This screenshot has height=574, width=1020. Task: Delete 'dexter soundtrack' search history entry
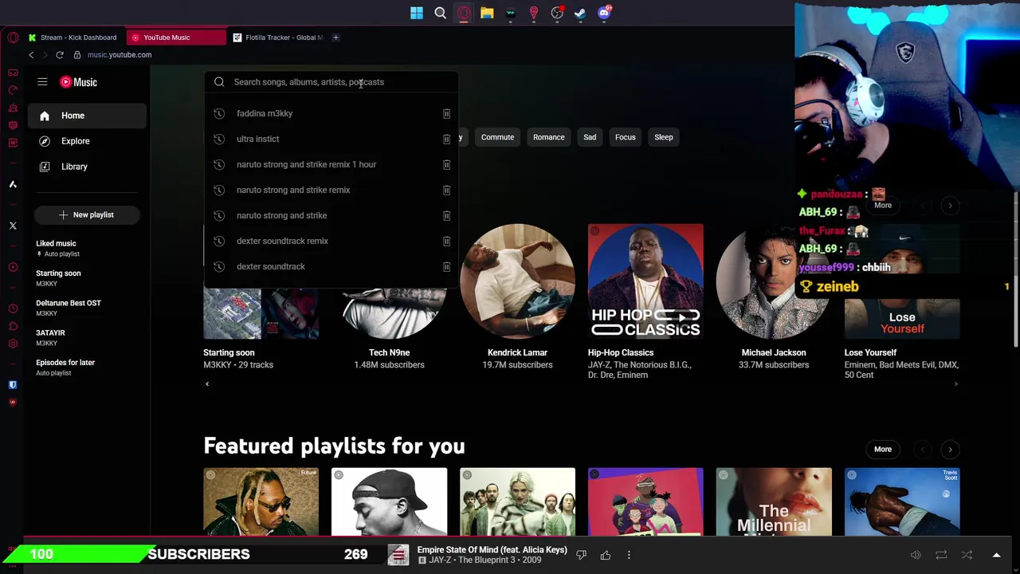[x=446, y=266]
